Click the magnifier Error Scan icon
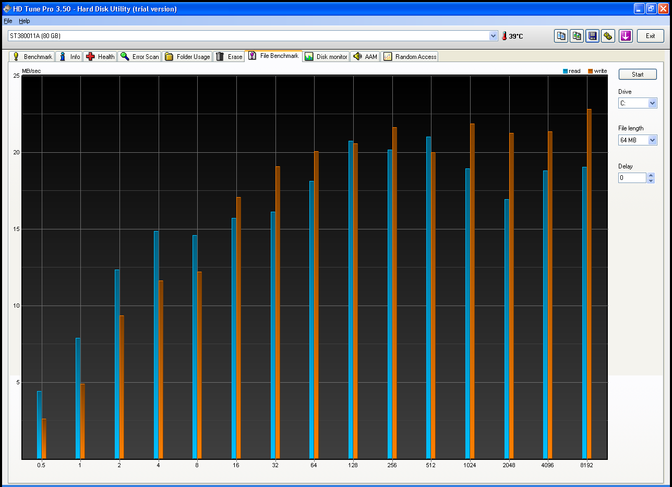The width and height of the screenshot is (672, 487). click(125, 56)
